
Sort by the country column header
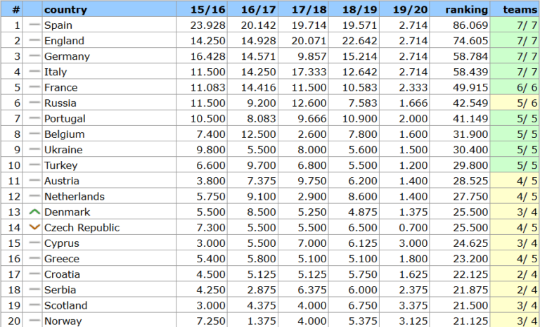click(65, 10)
